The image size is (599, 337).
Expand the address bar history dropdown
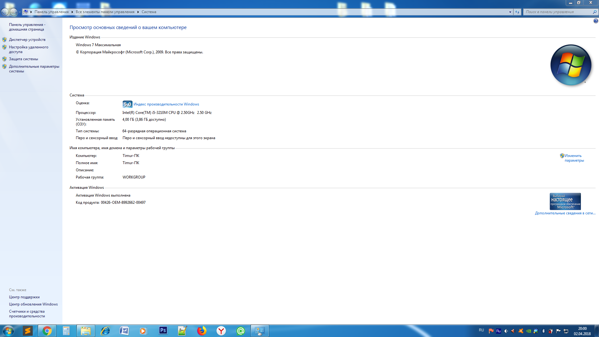(510, 12)
